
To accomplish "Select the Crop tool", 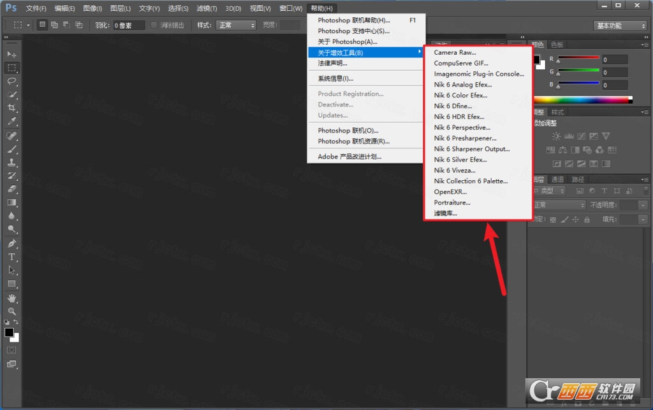I will pos(11,108).
